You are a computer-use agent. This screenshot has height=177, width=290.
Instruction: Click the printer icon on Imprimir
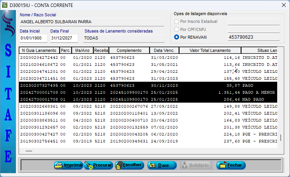[x=59, y=165]
